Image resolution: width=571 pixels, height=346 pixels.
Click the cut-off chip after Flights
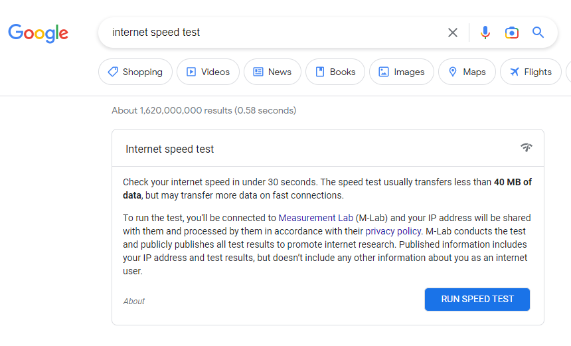tap(568, 72)
